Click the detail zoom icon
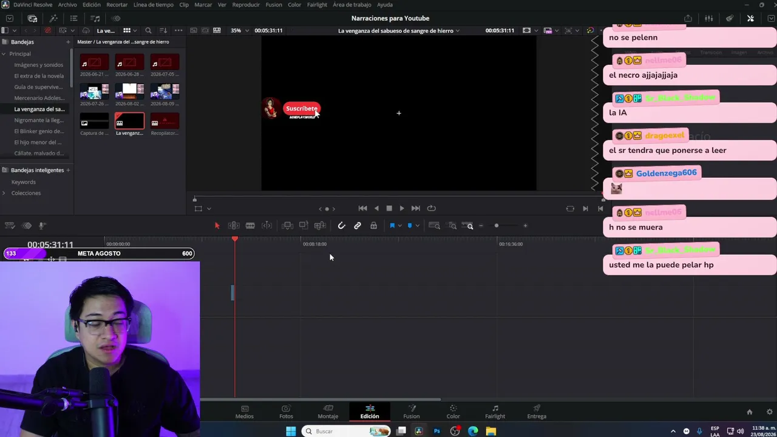 452,226
